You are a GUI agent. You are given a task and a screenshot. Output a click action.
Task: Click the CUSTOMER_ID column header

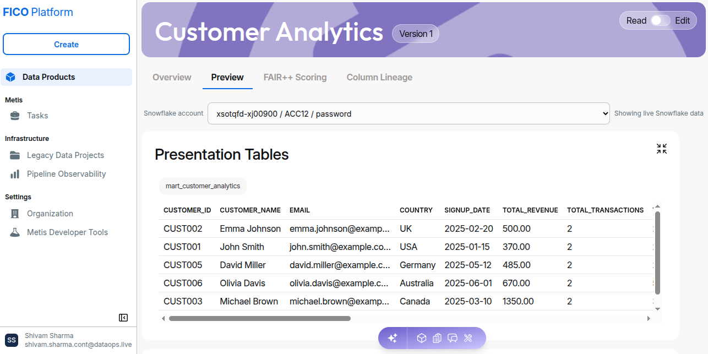(x=187, y=210)
